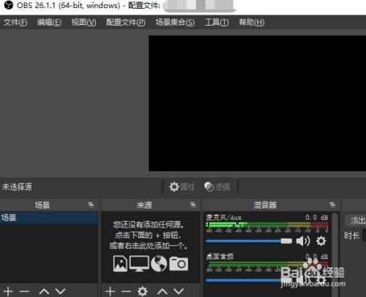Click the 麦克风/Aux channel label
This screenshot has height=297, width=366.
[x=223, y=217]
